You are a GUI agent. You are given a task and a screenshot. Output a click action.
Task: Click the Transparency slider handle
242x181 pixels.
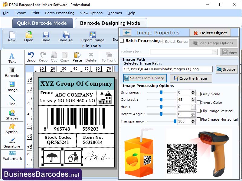tap(175, 121)
